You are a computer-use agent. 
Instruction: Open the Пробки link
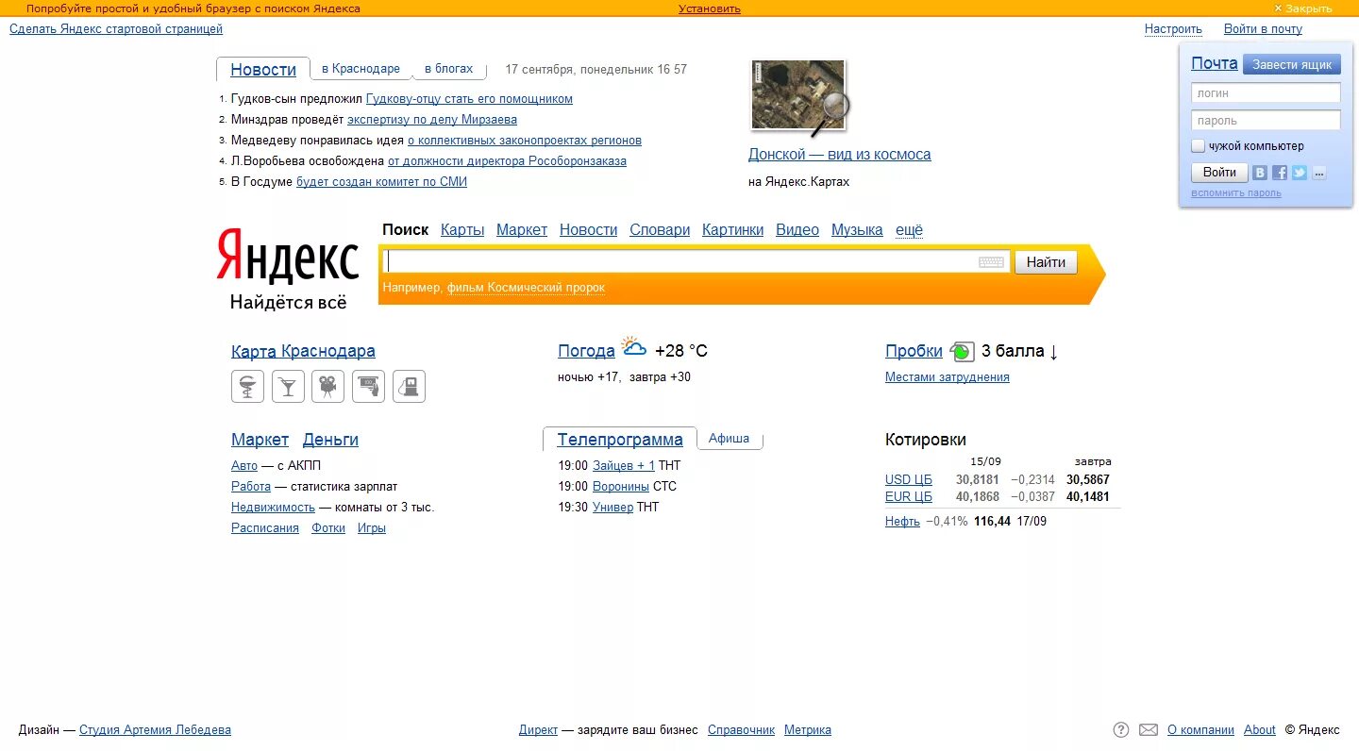[914, 351]
